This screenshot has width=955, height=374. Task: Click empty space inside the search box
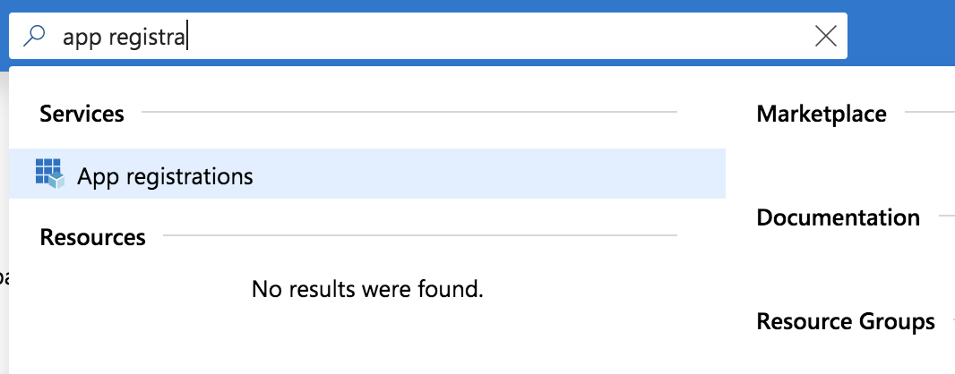[502, 37]
